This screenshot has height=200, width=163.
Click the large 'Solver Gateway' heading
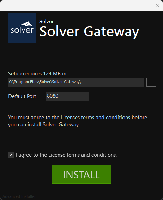pyautogui.click(x=89, y=32)
